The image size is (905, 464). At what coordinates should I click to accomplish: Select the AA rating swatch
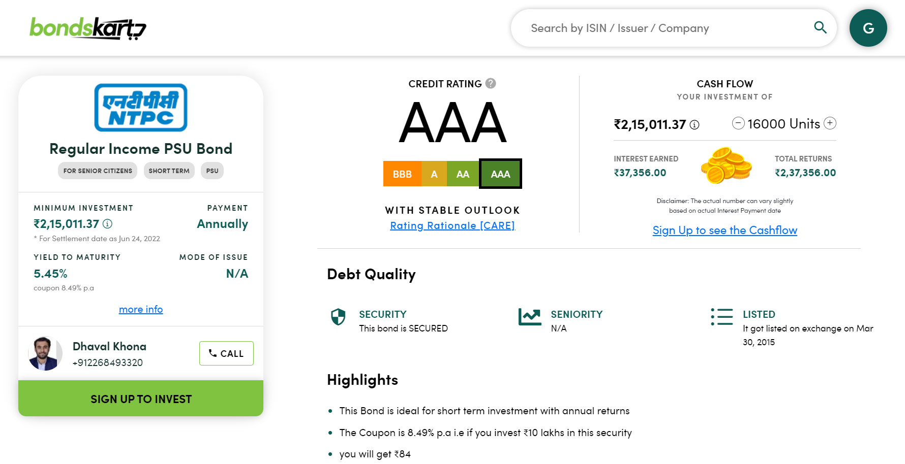pos(463,174)
